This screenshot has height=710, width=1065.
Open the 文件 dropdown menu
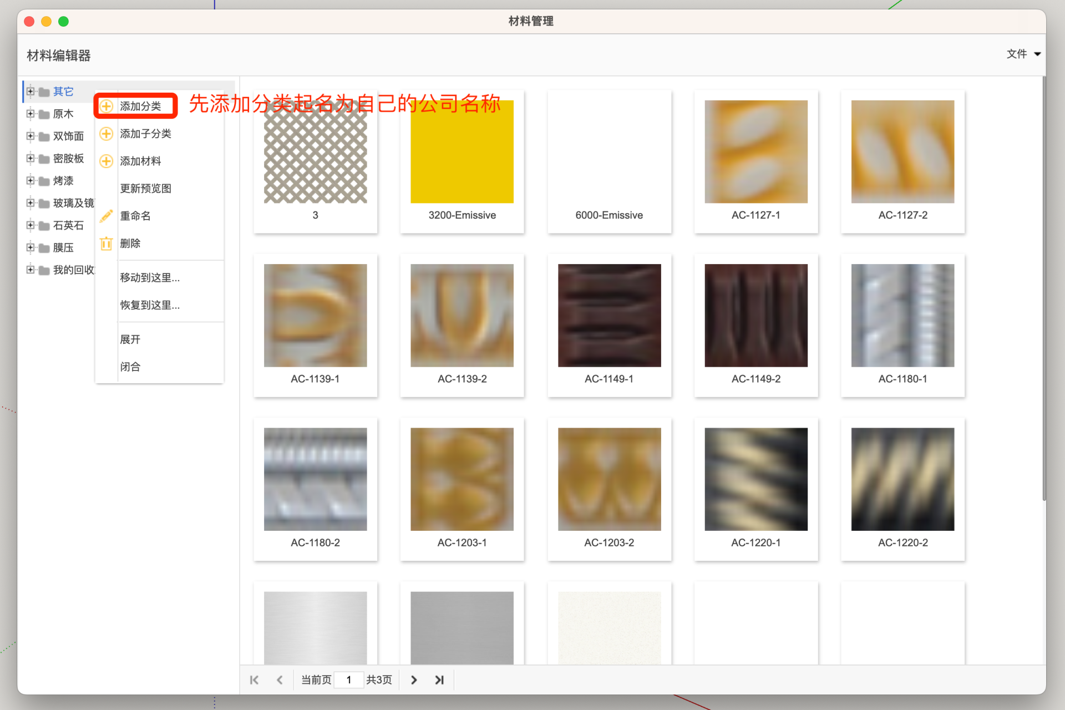[1023, 54]
